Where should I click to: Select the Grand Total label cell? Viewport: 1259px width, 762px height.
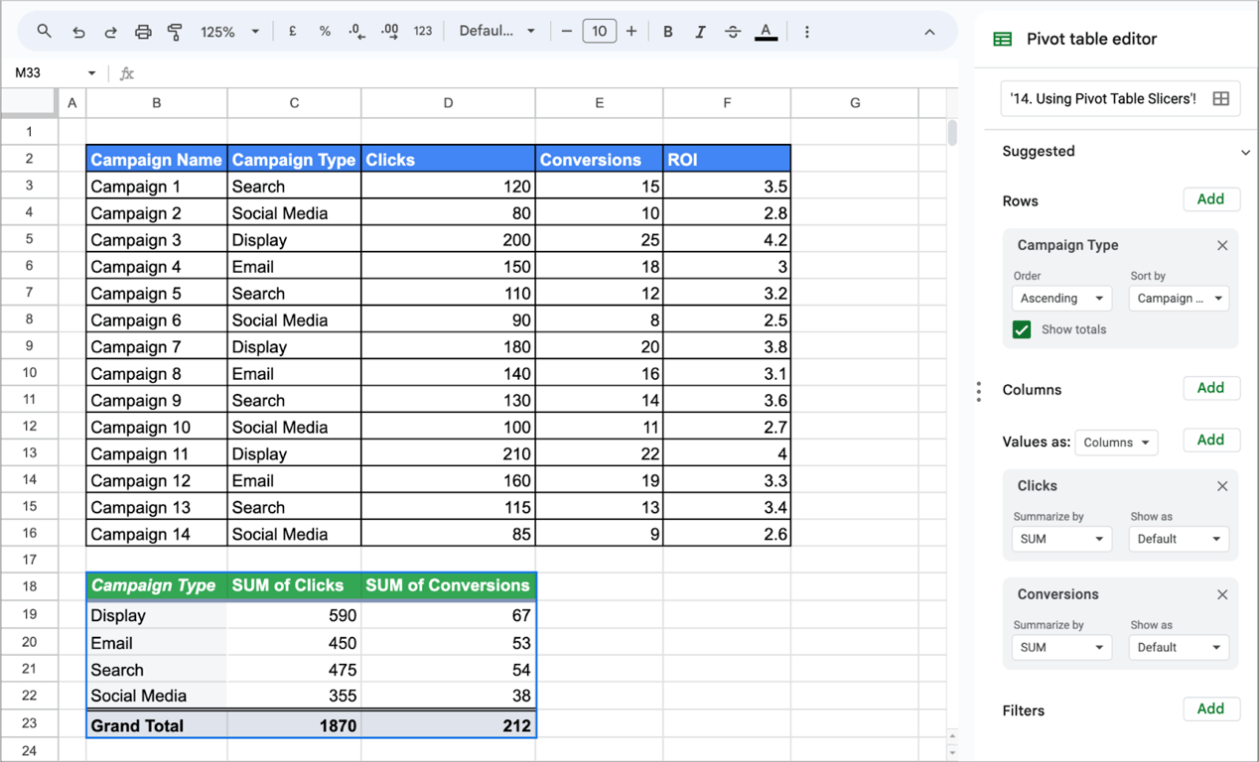pyautogui.click(x=157, y=725)
